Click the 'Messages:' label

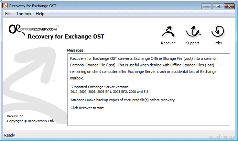click(76, 50)
